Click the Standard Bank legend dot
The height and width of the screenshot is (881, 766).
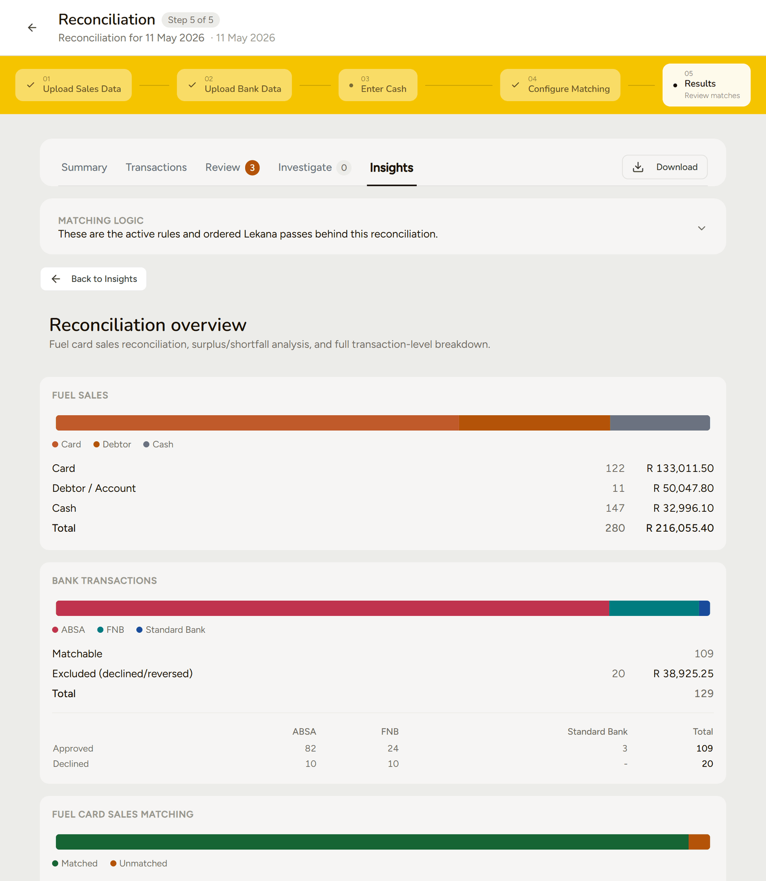(x=139, y=630)
